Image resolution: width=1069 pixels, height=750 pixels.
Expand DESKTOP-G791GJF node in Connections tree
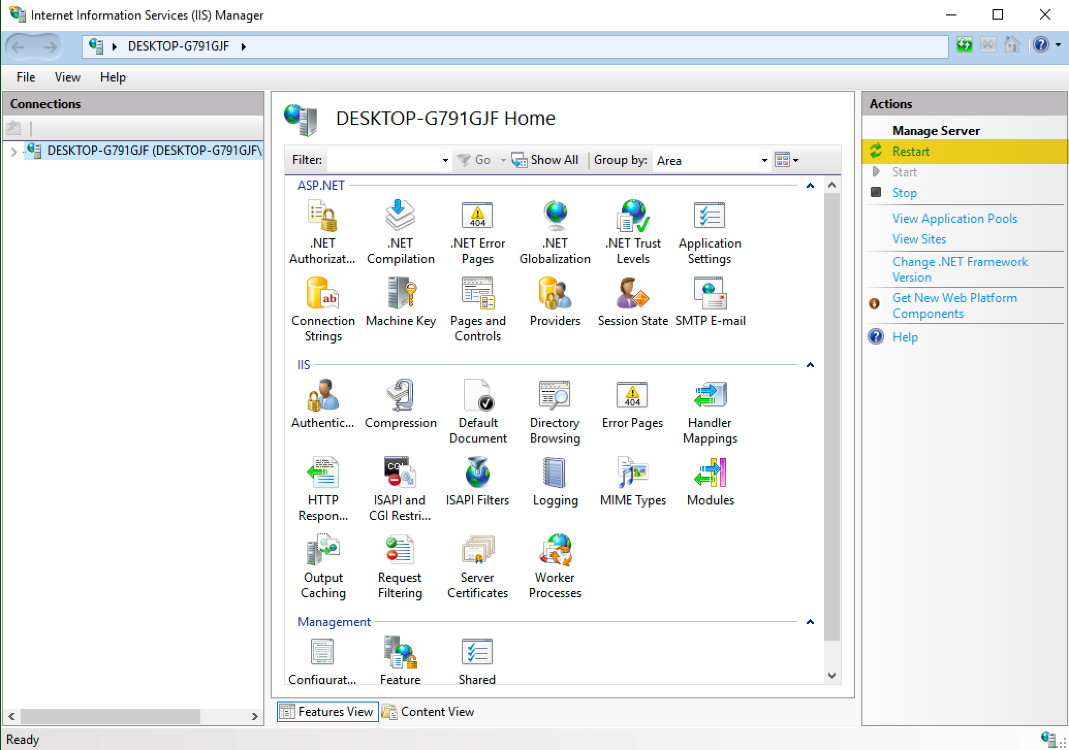coord(14,151)
